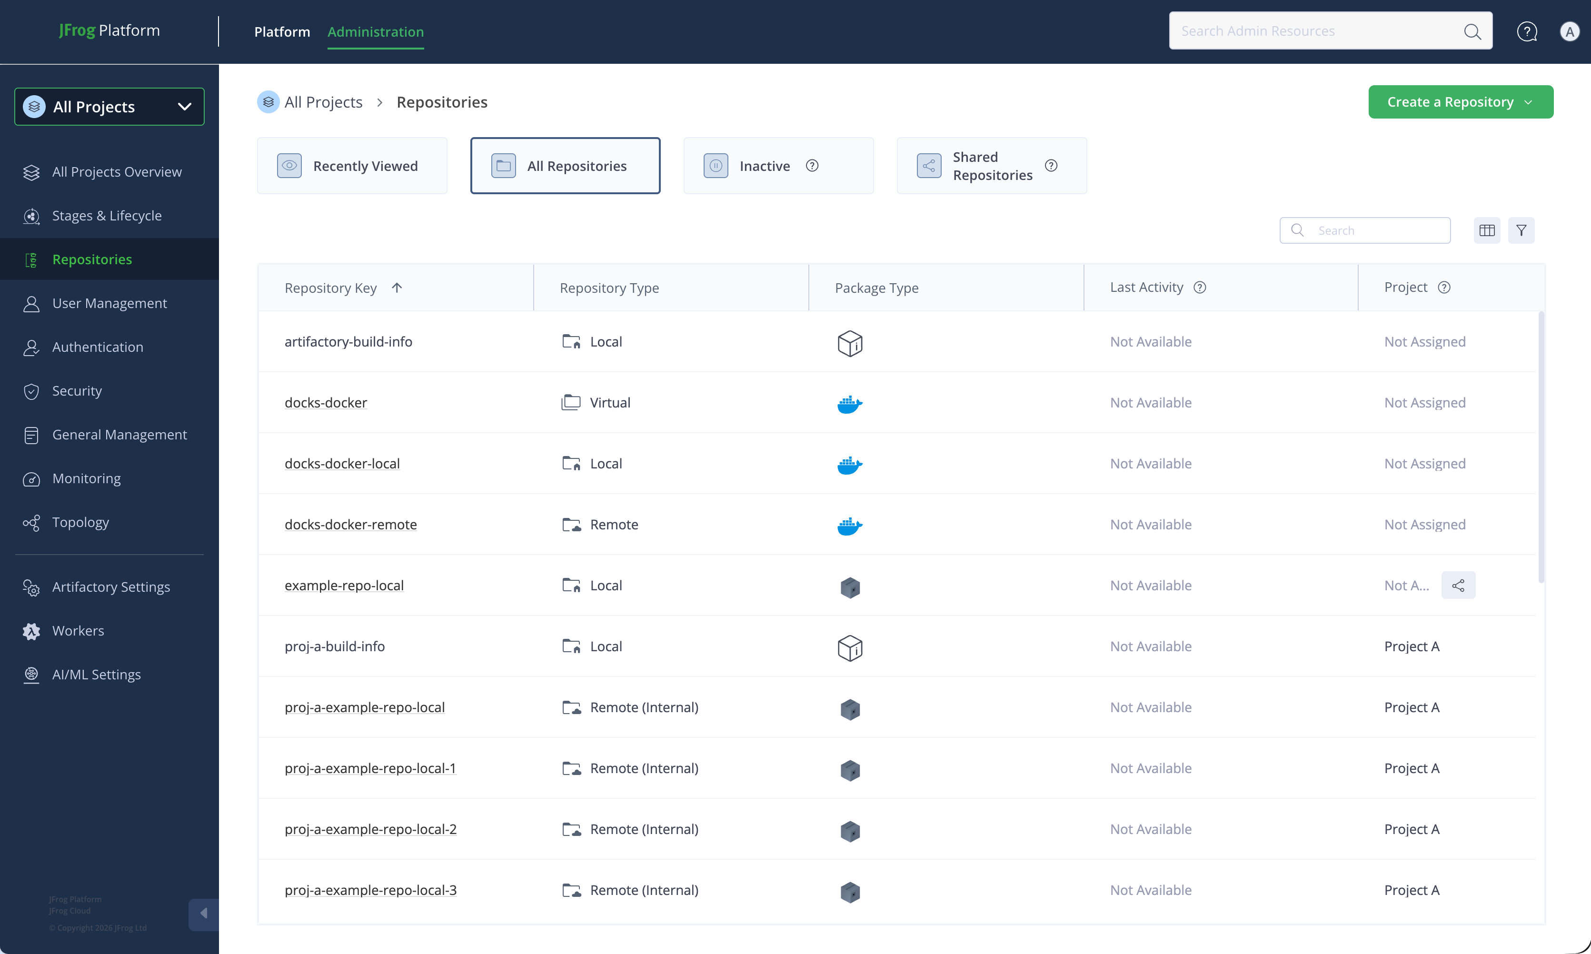Open the help question mark in top bar
Viewport: 1591px width, 954px height.
click(1527, 31)
